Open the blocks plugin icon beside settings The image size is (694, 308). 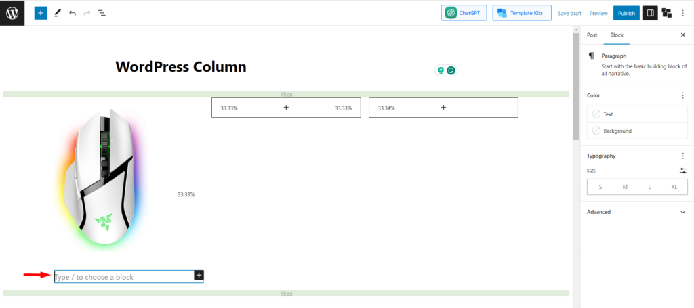pyautogui.click(x=667, y=14)
